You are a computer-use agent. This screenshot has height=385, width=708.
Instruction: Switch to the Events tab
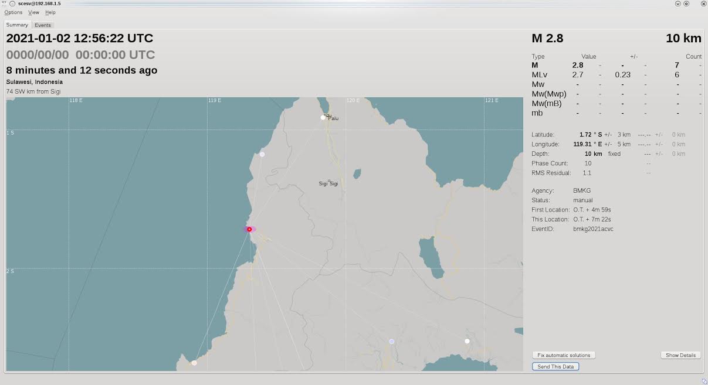pyautogui.click(x=43, y=25)
